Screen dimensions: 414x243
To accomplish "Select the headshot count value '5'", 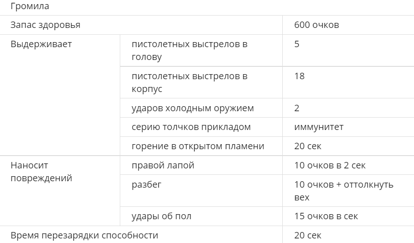I will [x=297, y=44].
